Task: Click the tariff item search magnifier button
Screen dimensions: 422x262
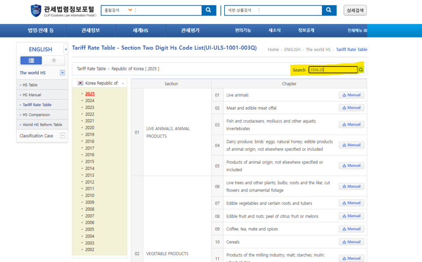Action: (x=328, y=10)
